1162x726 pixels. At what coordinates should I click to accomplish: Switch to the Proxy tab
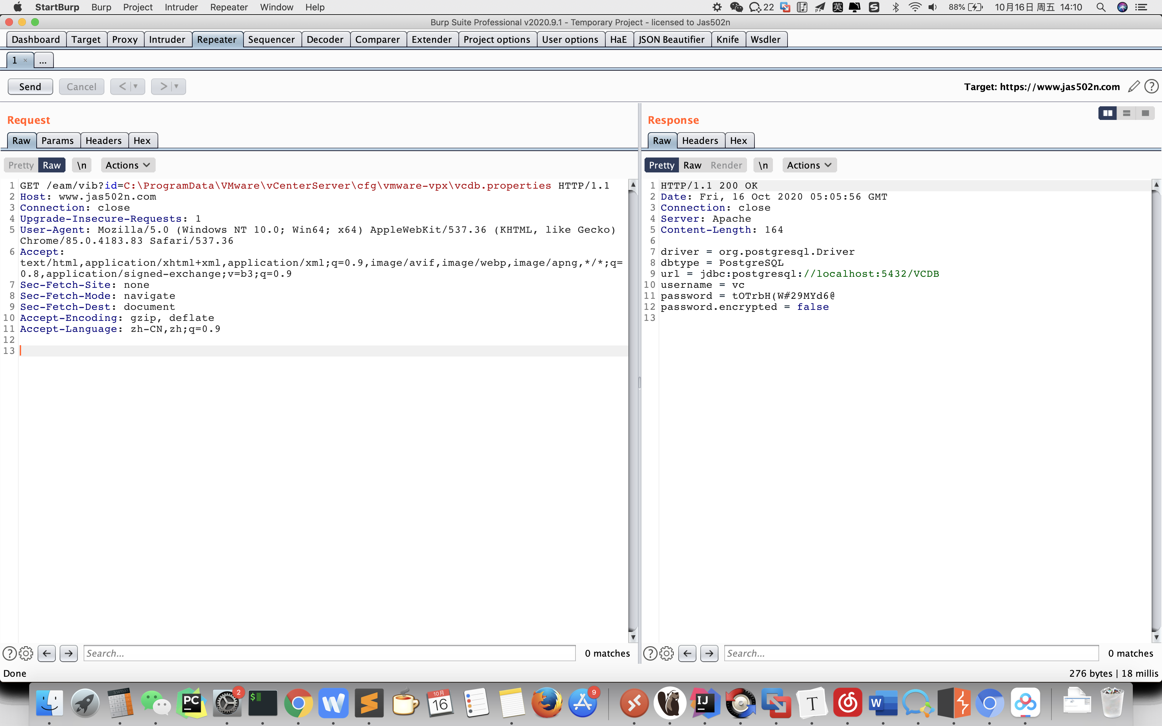125,39
